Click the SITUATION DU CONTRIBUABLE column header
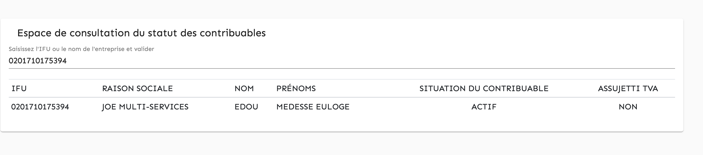 tap(484, 89)
